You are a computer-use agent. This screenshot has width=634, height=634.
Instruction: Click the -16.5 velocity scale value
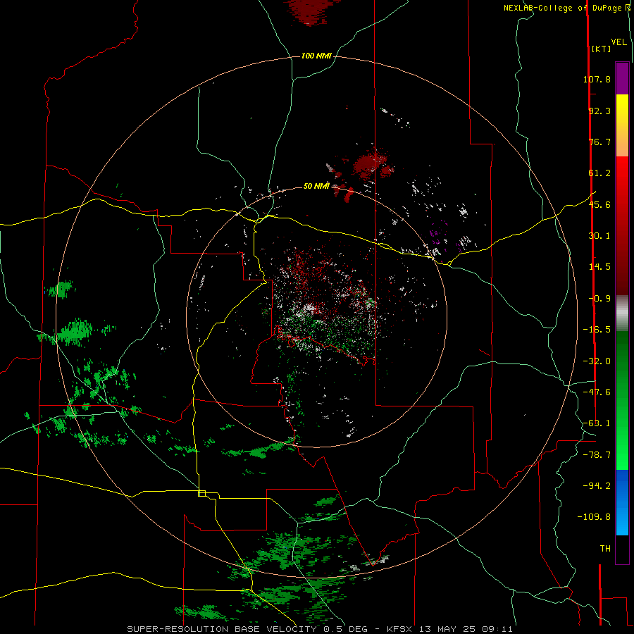tap(597, 330)
